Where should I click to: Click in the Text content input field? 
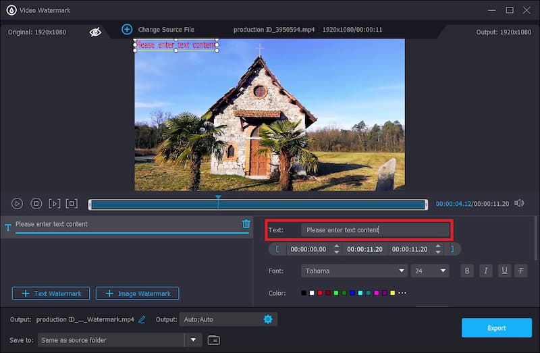coord(375,229)
